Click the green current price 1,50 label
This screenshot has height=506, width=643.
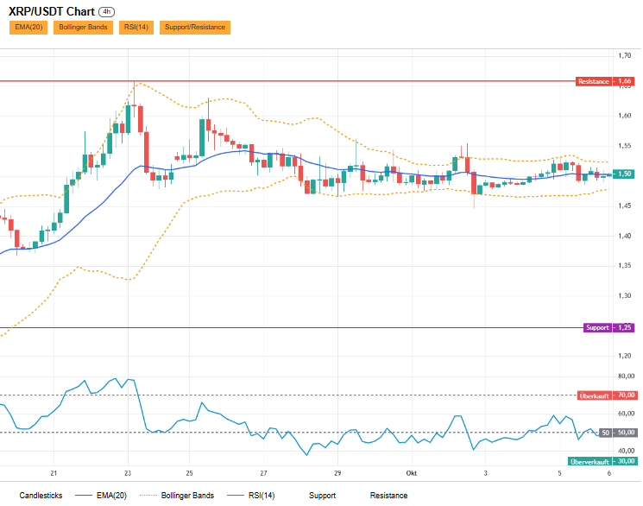pos(623,174)
